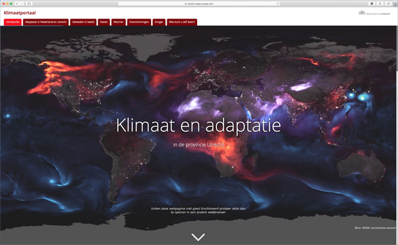Open the downloads icon in the toolbar
The width and height of the screenshot is (398, 245).
(372, 3)
